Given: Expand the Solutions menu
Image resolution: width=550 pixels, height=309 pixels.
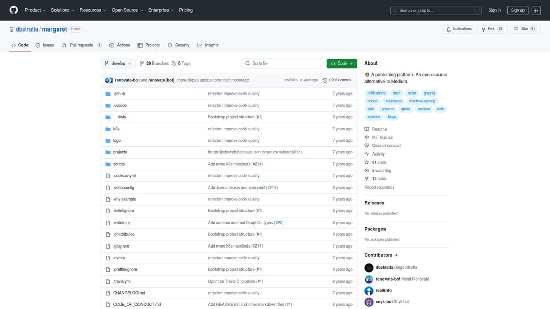Looking at the screenshot, I should [x=63, y=10].
